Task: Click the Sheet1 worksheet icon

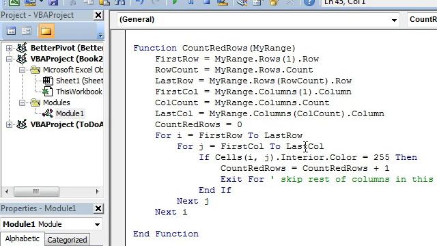Action: 48,81
